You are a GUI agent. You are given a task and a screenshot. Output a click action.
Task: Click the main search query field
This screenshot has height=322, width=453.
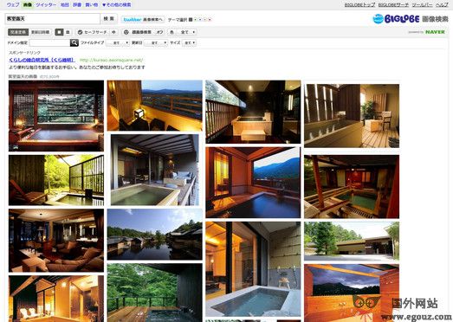tap(53, 19)
